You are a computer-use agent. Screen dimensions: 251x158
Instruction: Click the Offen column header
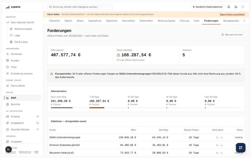(x=133, y=130)
